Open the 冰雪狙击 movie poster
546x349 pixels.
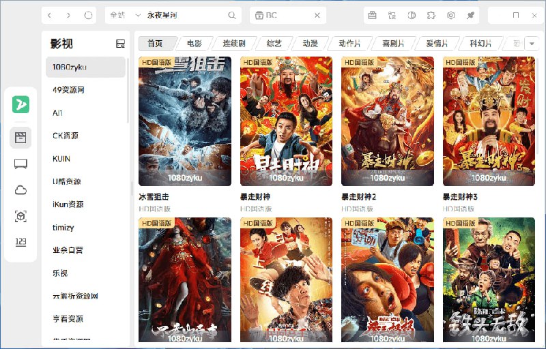(184, 121)
